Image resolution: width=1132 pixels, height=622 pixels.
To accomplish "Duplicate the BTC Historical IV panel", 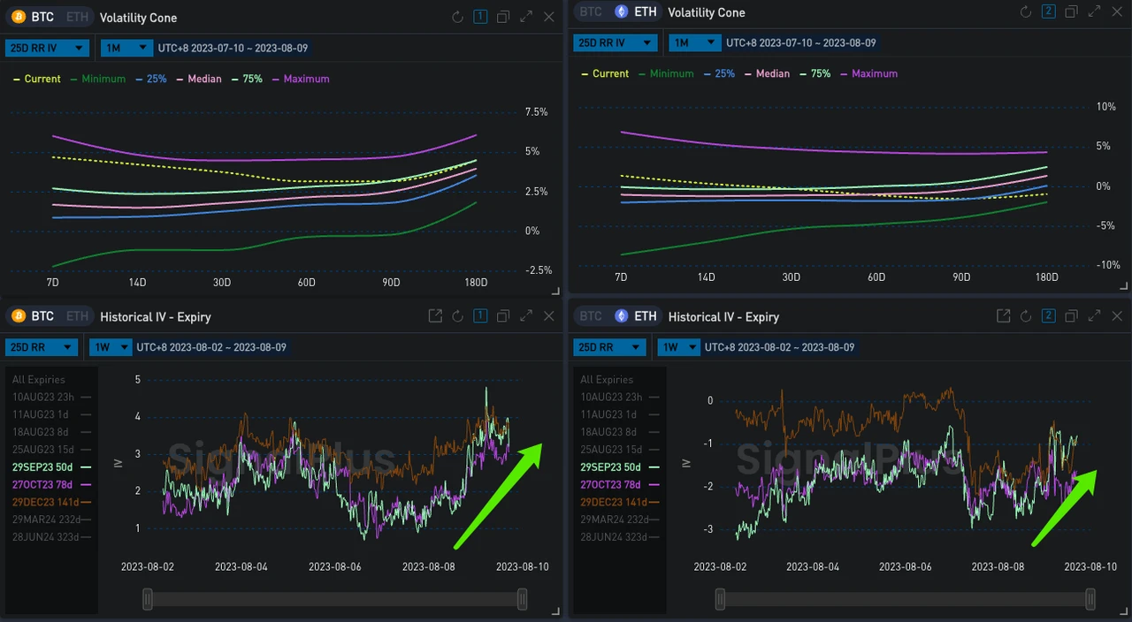I will (503, 315).
